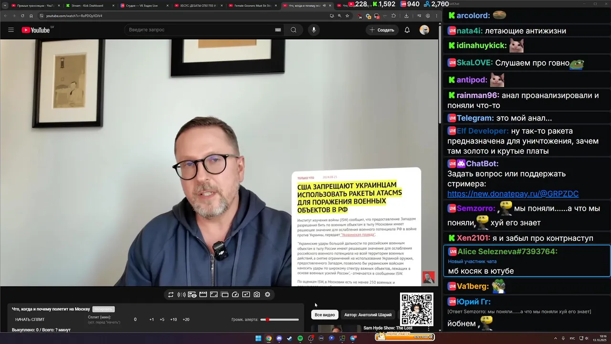Click the filmstrip window icon in toolbar
This screenshot has height=344, width=611.
point(224,295)
